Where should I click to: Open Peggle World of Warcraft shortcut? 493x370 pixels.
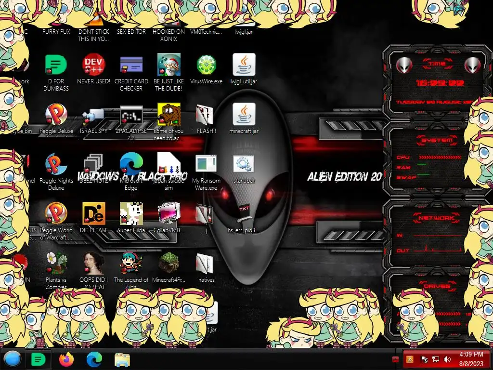pos(56,213)
